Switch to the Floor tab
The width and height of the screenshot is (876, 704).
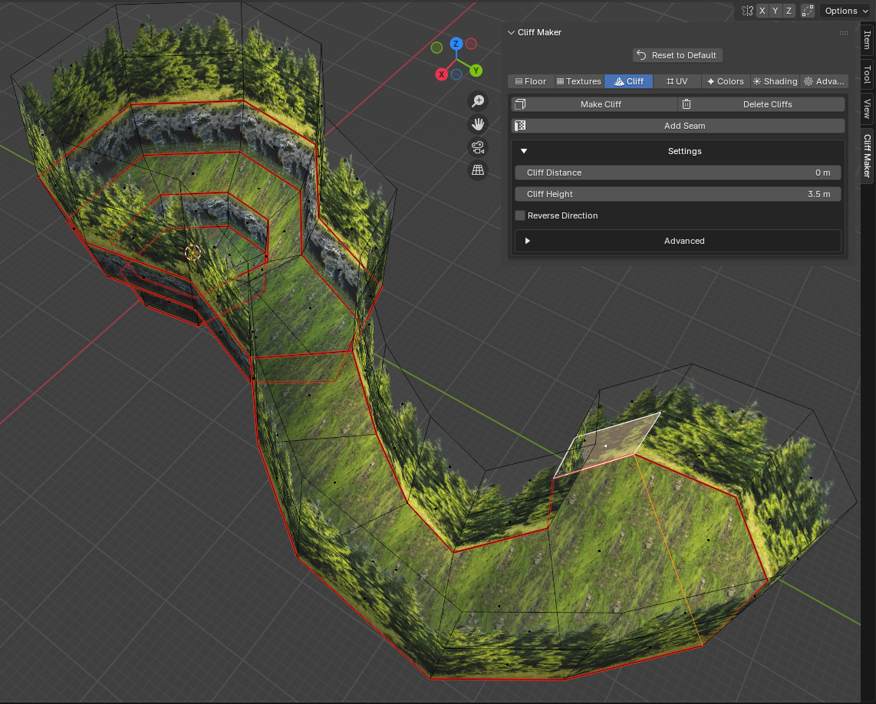click(531, 81)
